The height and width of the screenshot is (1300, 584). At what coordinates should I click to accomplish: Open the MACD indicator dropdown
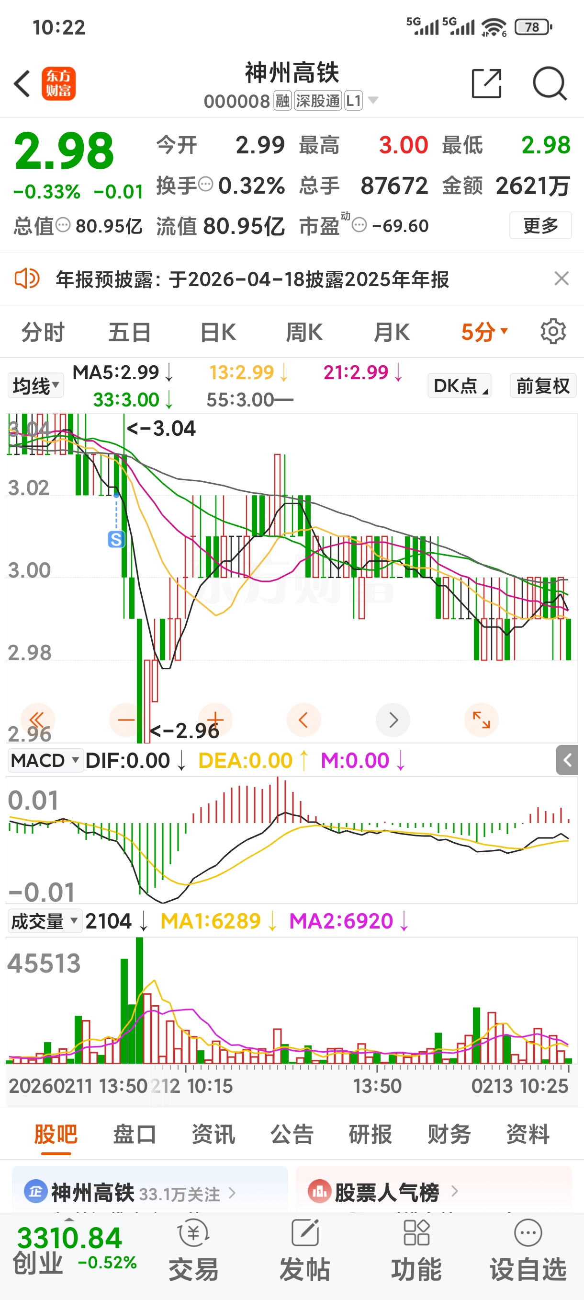tap(45, 760)
